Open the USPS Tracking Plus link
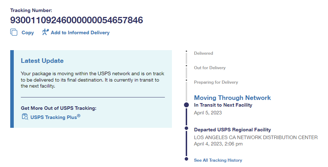Viewport: 328px width, 167px height. (55, 117)
